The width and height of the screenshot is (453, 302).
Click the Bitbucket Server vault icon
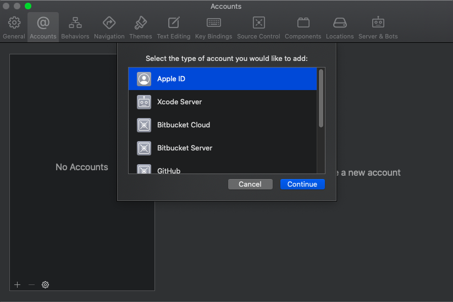(x=144, y=148)
